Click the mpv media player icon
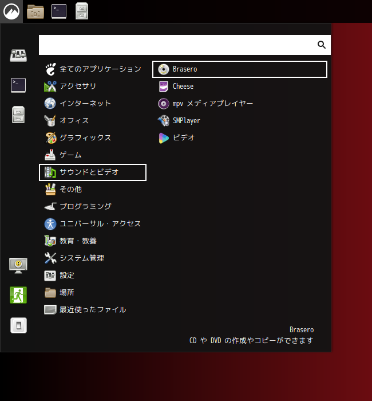 [164, 104]
